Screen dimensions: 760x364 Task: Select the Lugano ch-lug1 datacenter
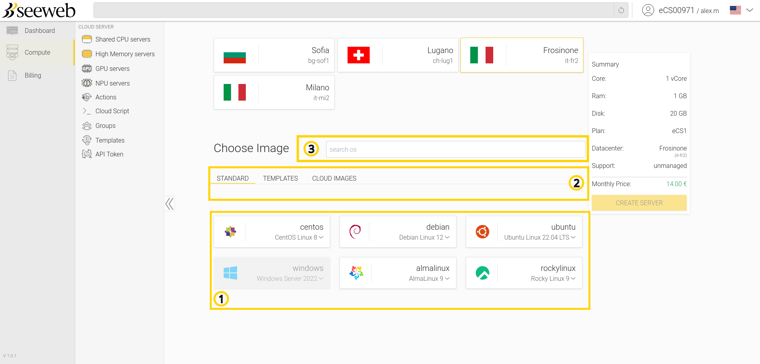[398, 55]
